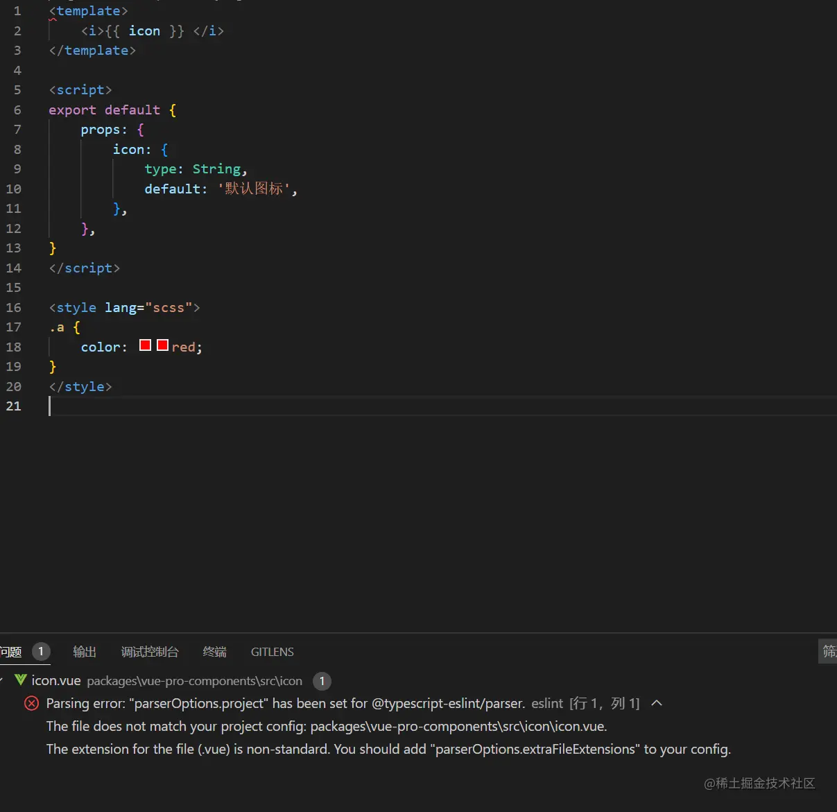
Task: Collapse the parsing error details chevron
Action: (657, 703)
